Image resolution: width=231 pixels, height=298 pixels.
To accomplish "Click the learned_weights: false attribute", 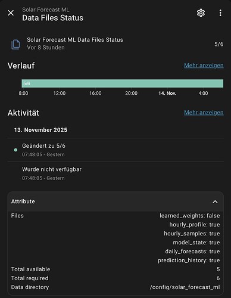I will click(189, 216).
